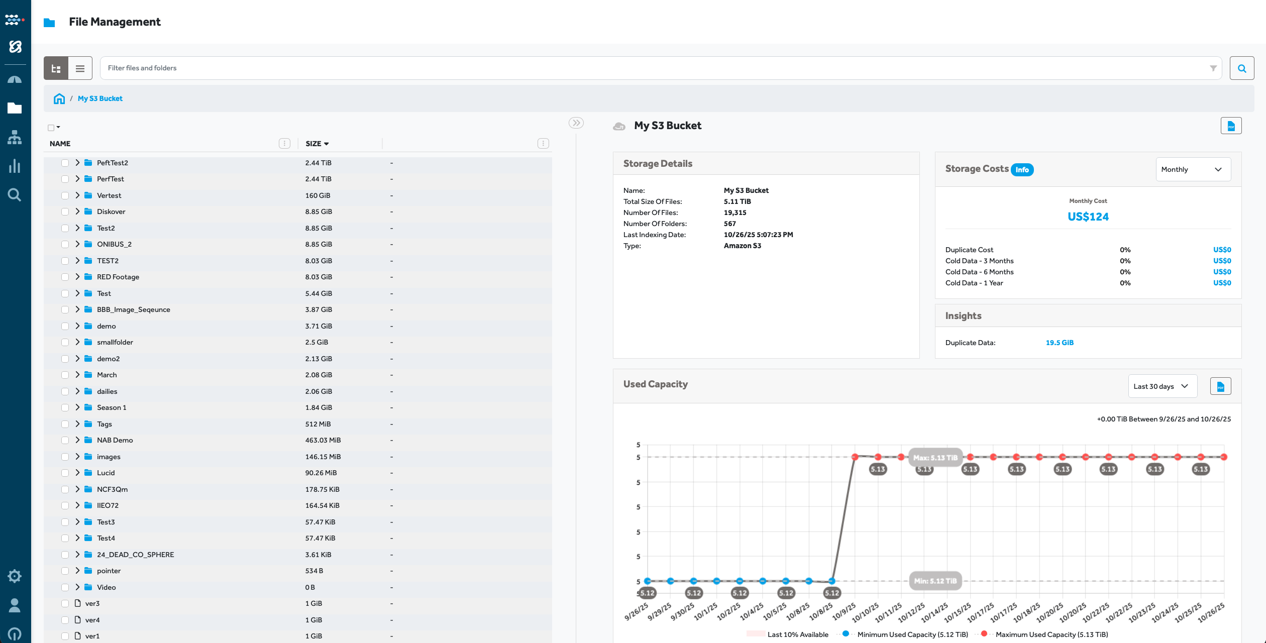Select the RED Footage folder checkbox
This screenshot has height=643, width=1266.
tap(65, 277)
